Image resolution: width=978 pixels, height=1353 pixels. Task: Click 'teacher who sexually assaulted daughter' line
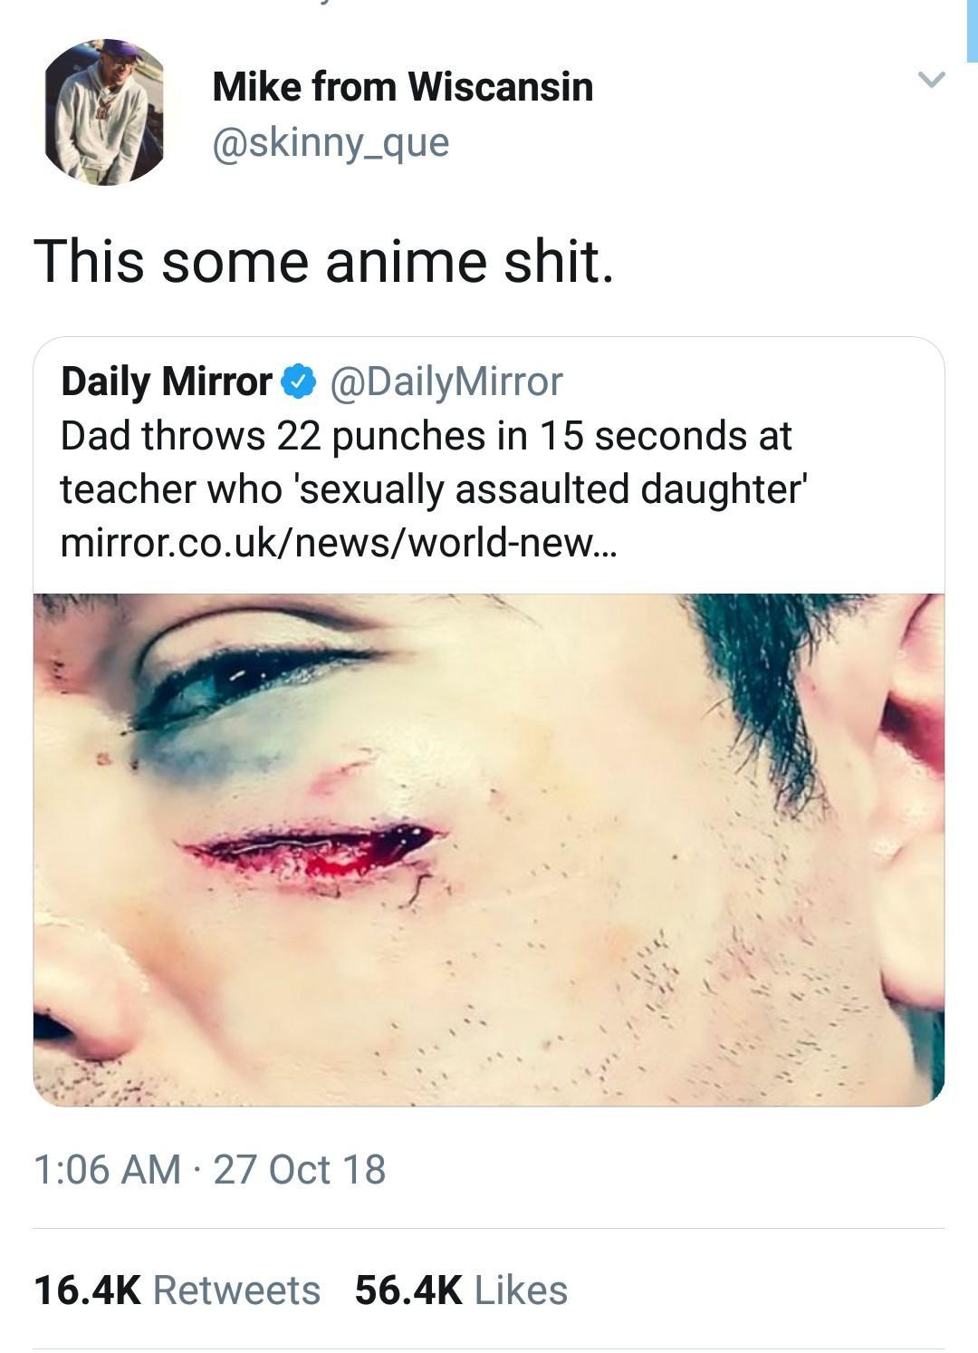pyautogui.click(x=433, y=489)
